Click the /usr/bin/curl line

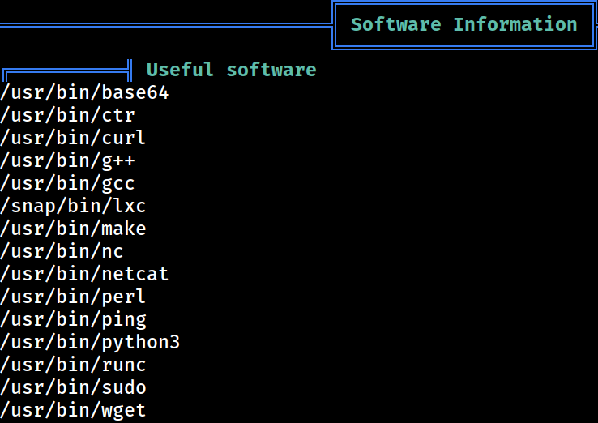tap(73, 138)
